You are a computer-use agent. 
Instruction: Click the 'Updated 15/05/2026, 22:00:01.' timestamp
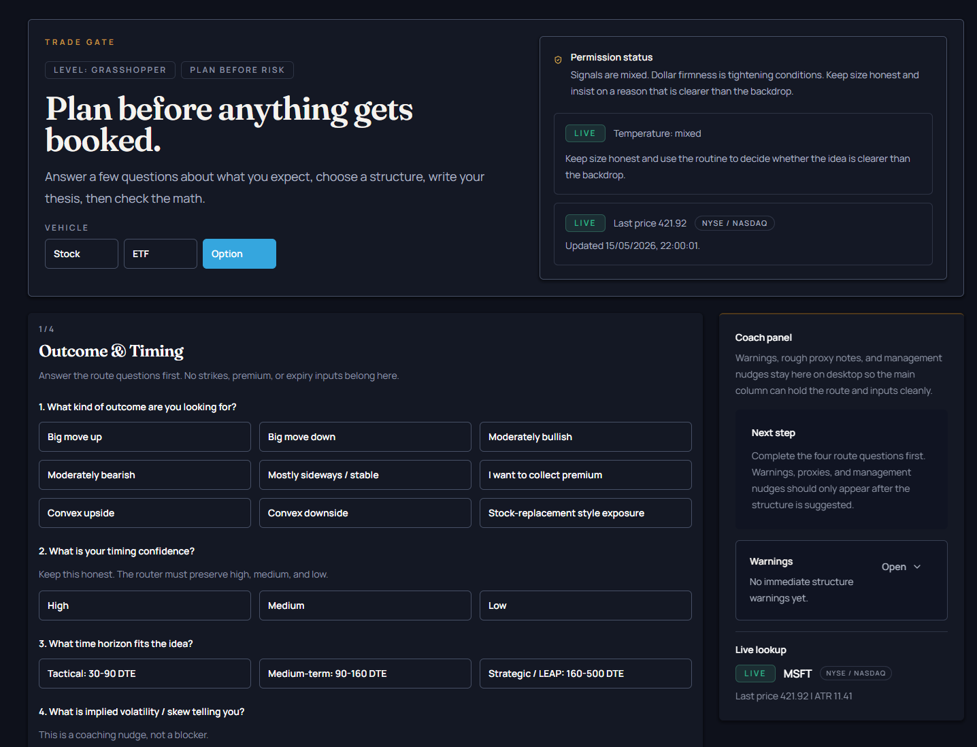633,246
